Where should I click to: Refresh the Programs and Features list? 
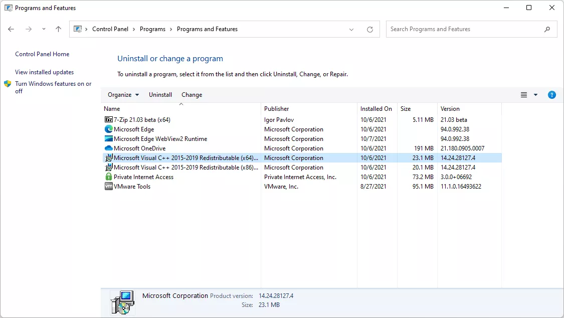pyautogui.click(x=370, y=30)
